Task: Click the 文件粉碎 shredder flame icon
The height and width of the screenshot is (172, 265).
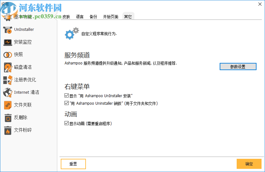Action: [8, 130]
